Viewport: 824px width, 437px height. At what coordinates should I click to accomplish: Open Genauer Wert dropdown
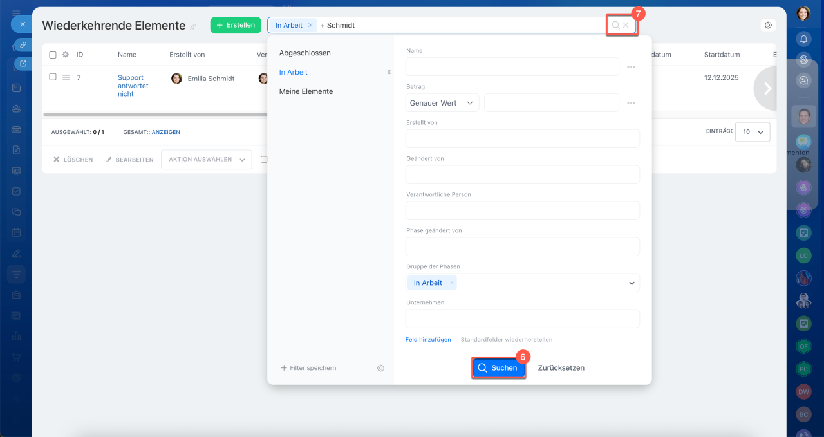(442, 103)
